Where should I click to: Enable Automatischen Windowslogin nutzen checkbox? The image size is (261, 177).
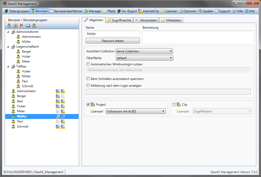click(x=88, y=64)
